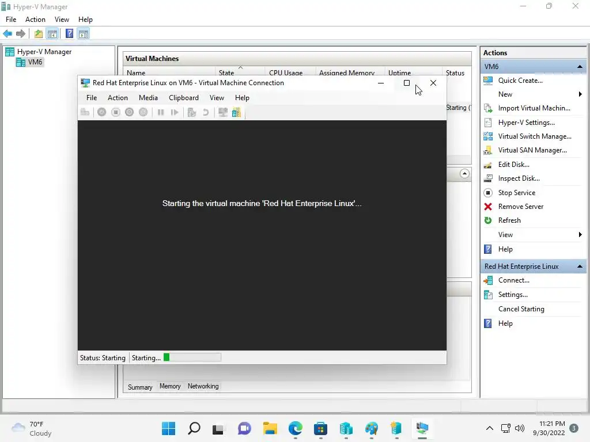
Task: Expand the View submenu arrow in Actions
Action: coord(580,235)
